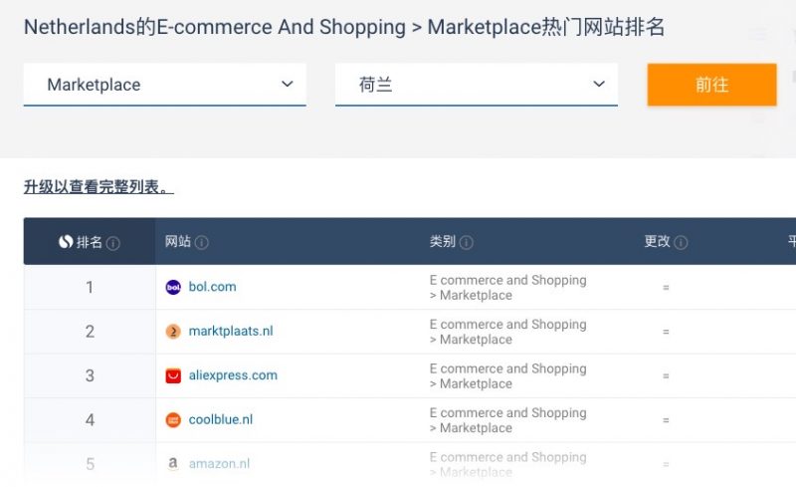The width and height of the screenshot is (796, 487).
Task: Click the info icon beside 类别 header
Action: (466, 242)
